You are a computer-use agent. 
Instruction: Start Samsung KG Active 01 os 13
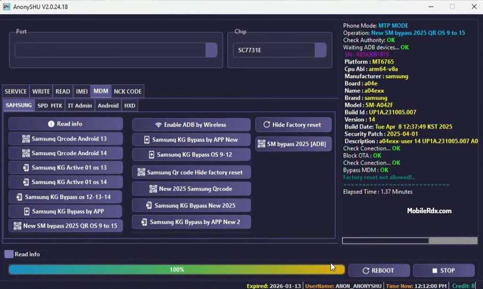point(66,168)
